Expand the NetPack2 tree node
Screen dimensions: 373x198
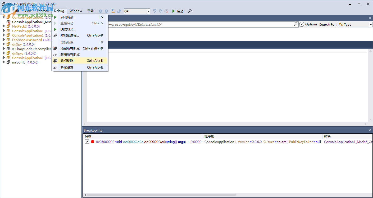pos(4,26)
